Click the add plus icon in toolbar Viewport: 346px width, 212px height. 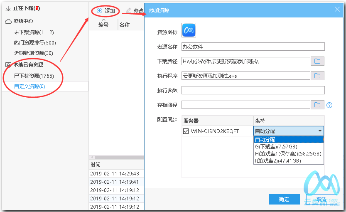100,11
